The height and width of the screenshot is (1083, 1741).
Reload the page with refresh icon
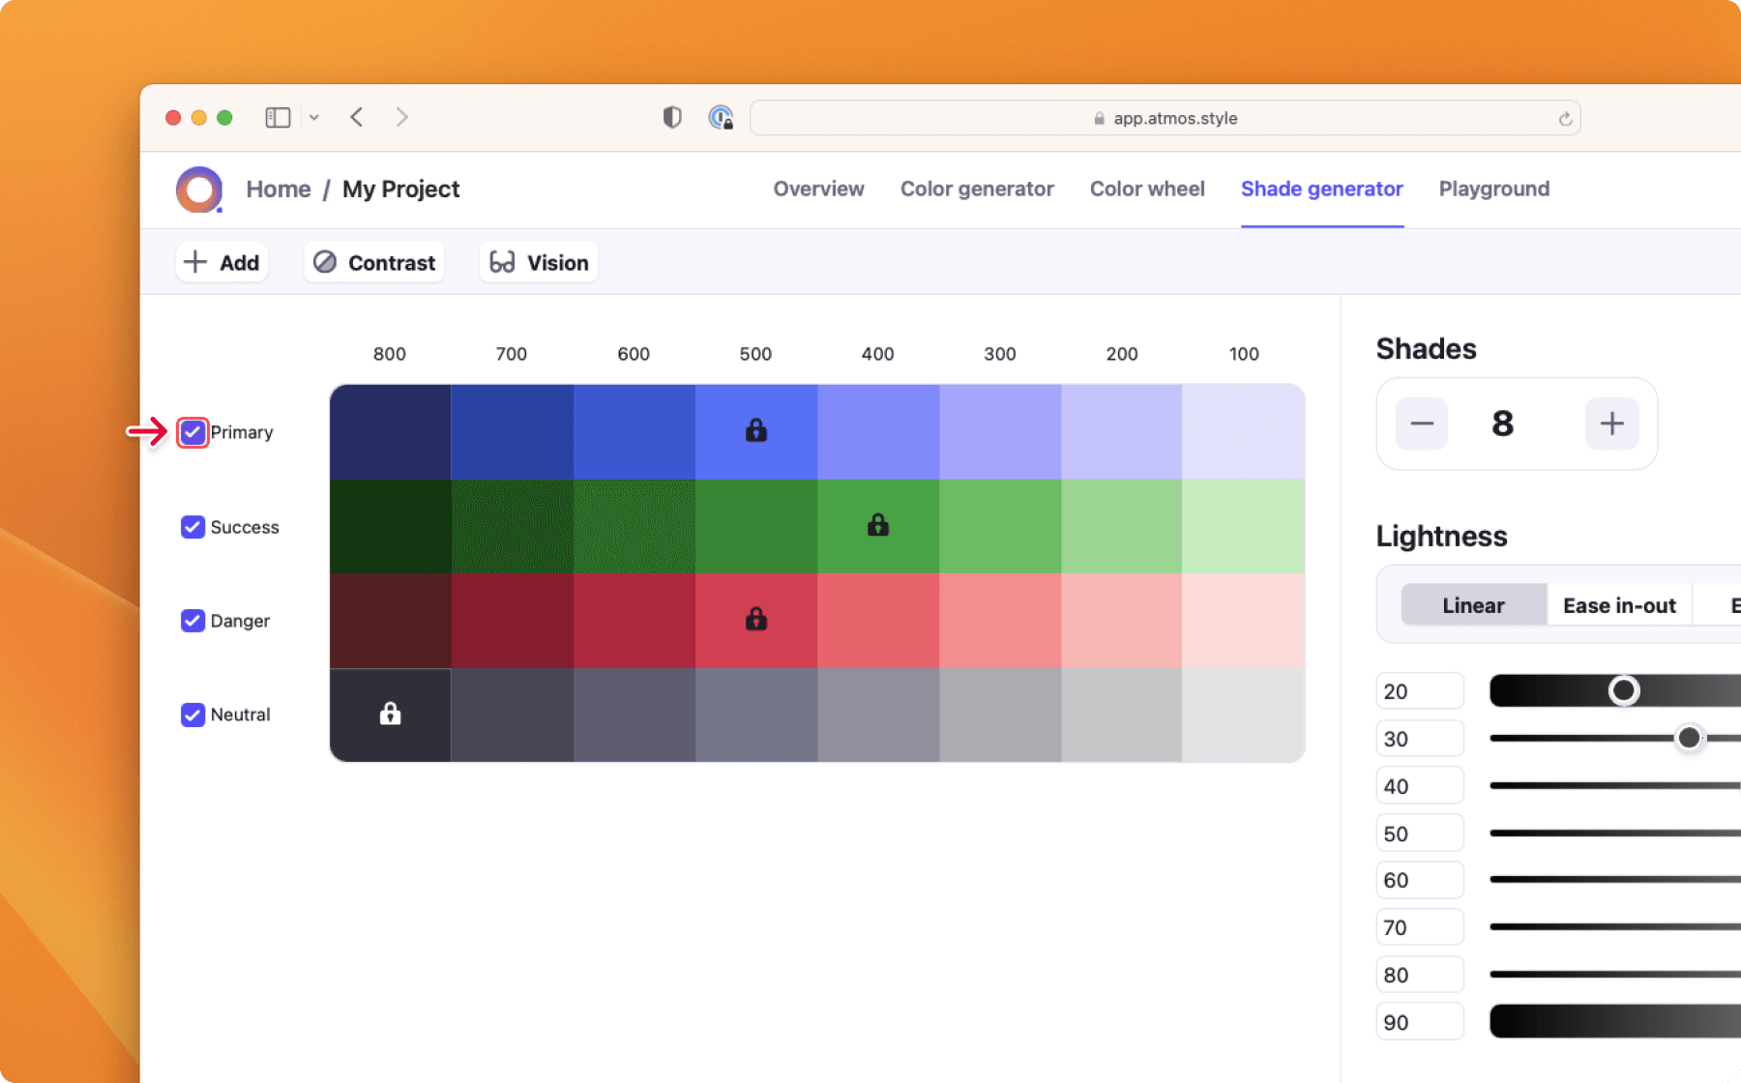click(1564, 119)
